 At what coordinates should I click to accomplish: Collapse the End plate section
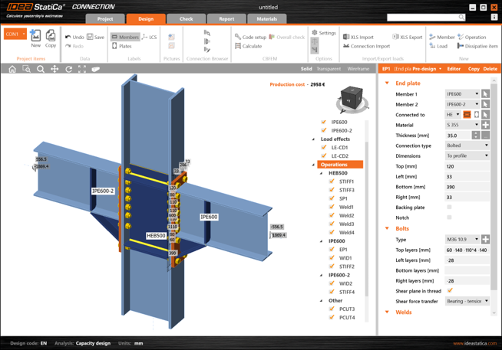tap(387, 83)
